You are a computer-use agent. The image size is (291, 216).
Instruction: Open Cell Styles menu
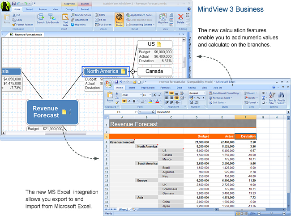click(x=217, y=102)
